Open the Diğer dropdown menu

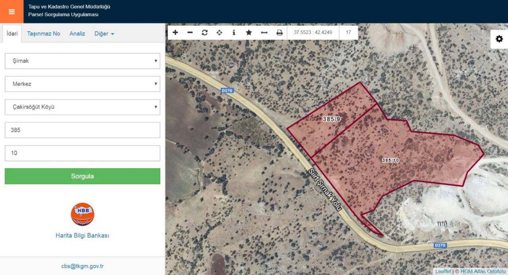(104, 34)
